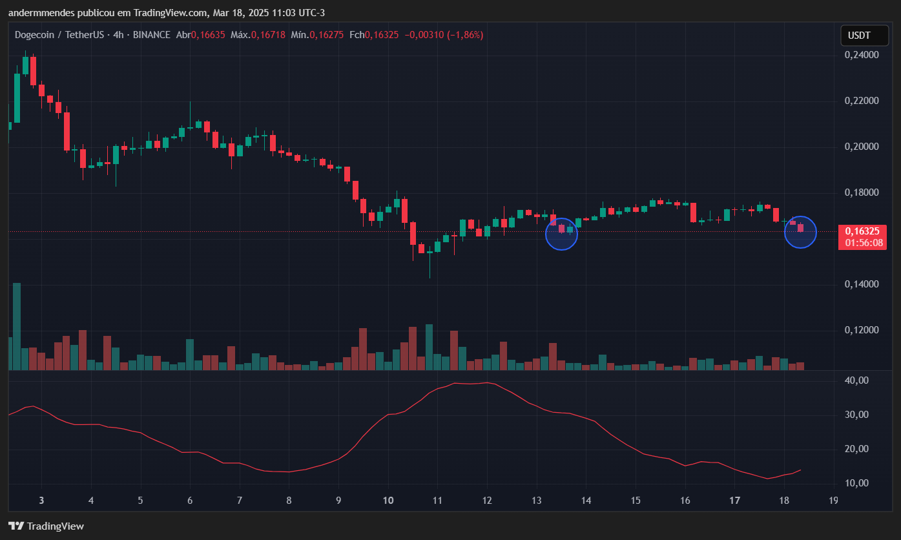The height and width of the screenshot is (540, 901).
Task: Click the "0,22000" price axis label
Action: tap(862, 101)
